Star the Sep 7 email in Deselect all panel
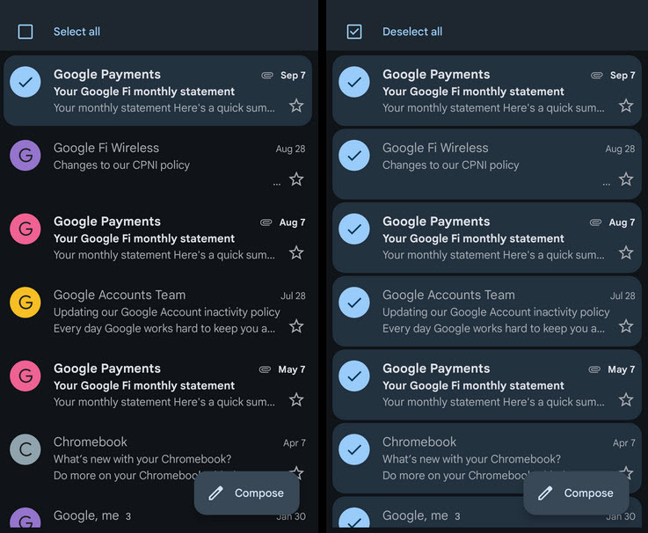Image resolution: width=648 pixels, height=533 pixels. pyautogui.click(x=626, y=106)
